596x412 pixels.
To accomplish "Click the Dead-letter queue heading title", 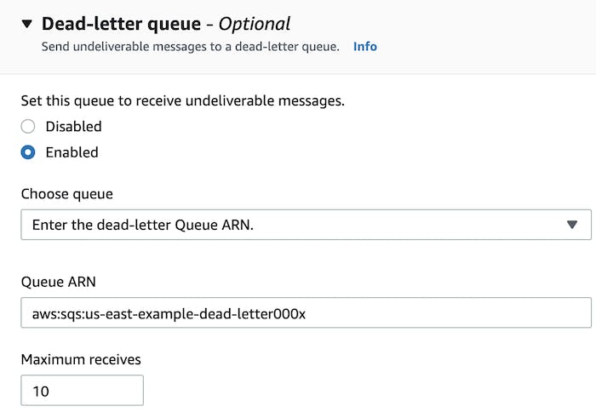I will tap(121, 24).
